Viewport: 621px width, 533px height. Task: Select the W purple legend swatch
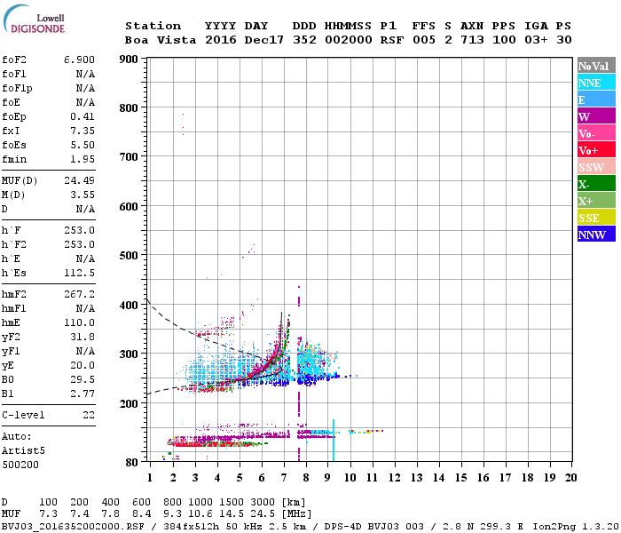tap(596, 116)
